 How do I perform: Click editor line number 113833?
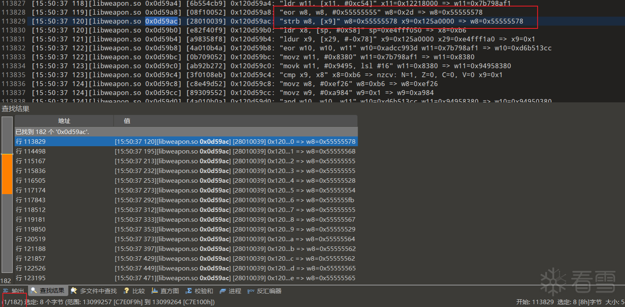[13, 57]
